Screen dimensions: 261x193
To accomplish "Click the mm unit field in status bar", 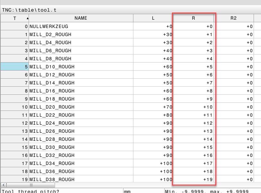I will click(x=143, y=191).
